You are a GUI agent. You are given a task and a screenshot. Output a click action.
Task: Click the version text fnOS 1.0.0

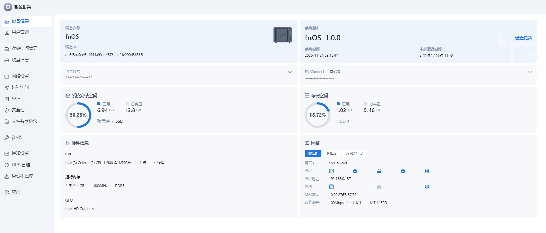323,38
